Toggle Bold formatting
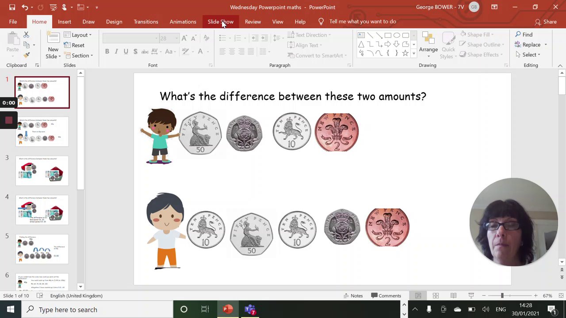Screen dimensions: 566x318 coord(107,51)
